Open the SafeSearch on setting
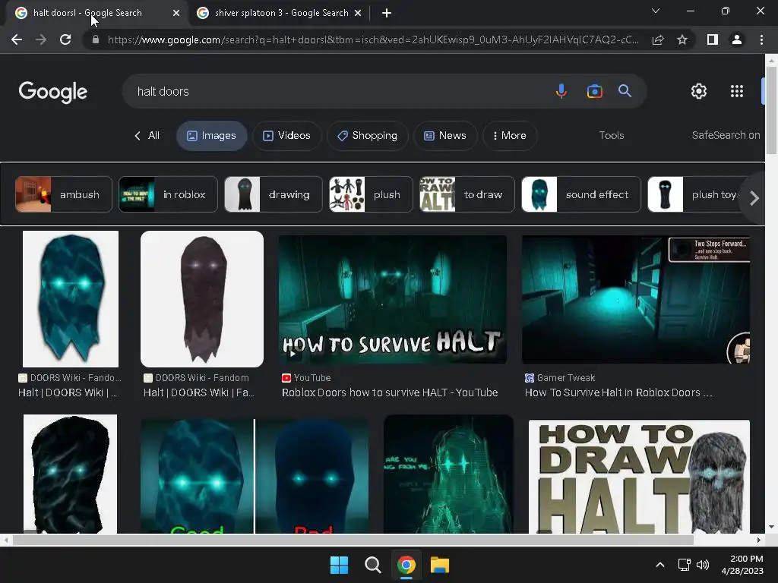The image size is (778, 583). 726,135
